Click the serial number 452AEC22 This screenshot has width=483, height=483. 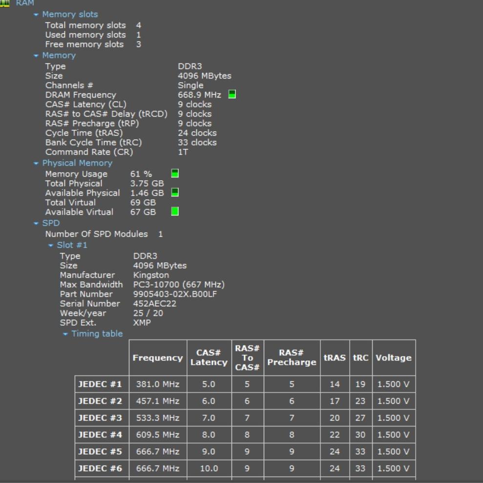coord(155,303)
